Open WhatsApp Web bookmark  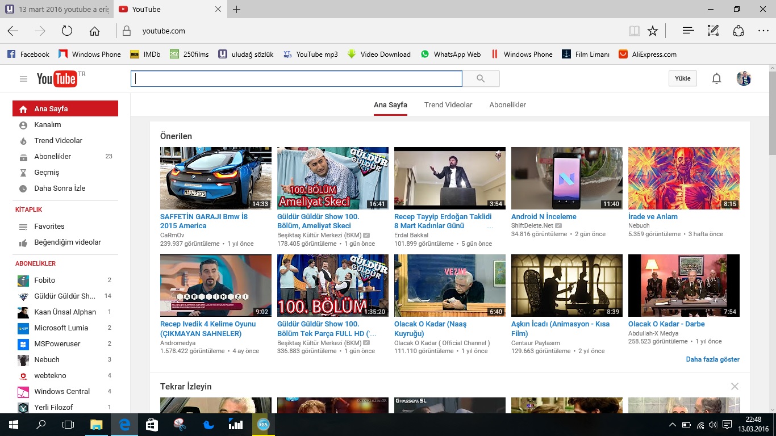tap(450, 54)
